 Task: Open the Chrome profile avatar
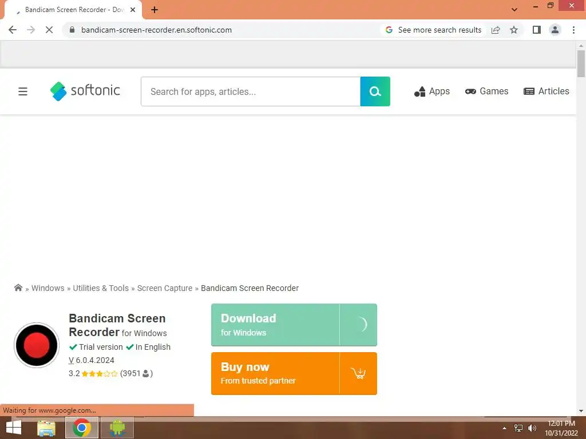[555, 30]
